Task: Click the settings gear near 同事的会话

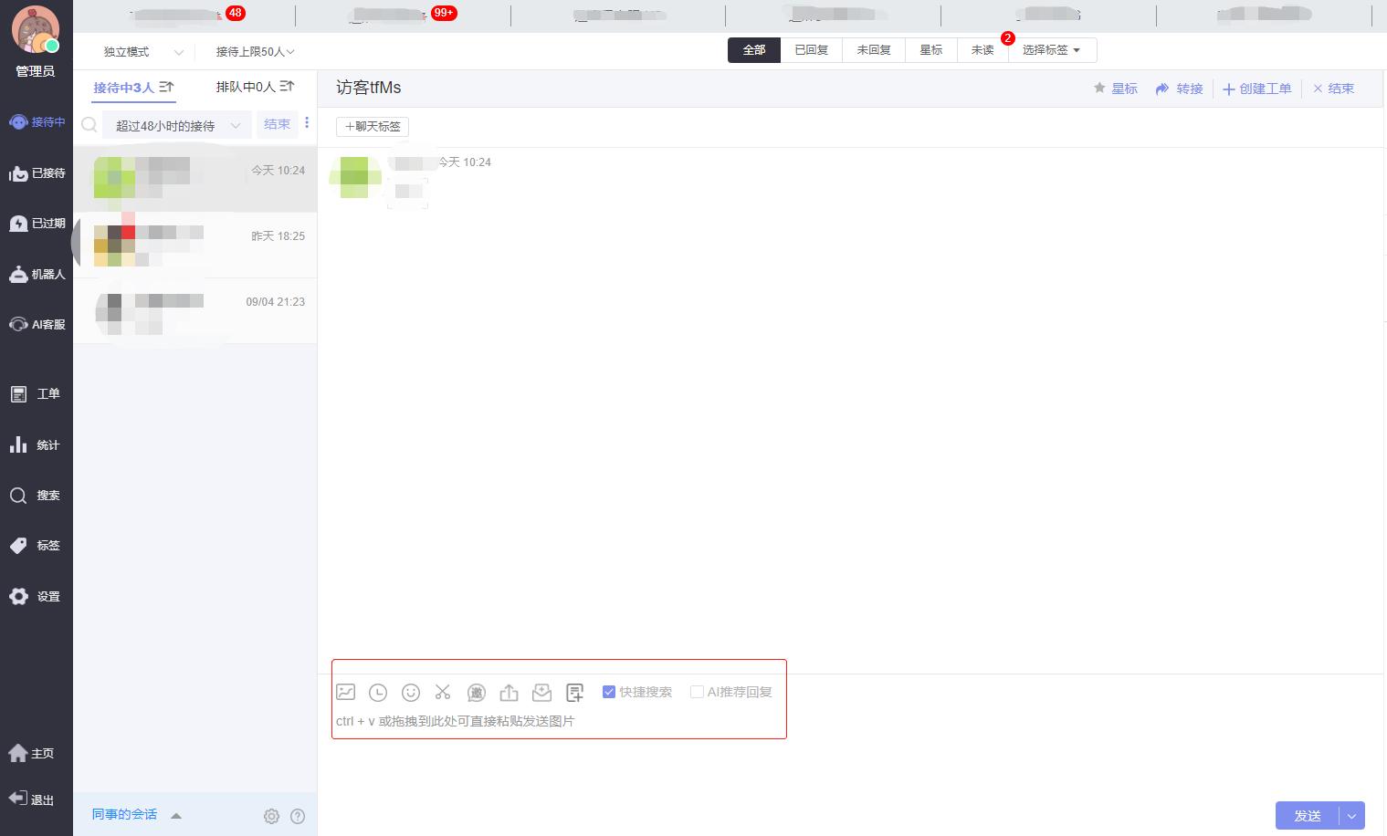Action: pos(271,816)
